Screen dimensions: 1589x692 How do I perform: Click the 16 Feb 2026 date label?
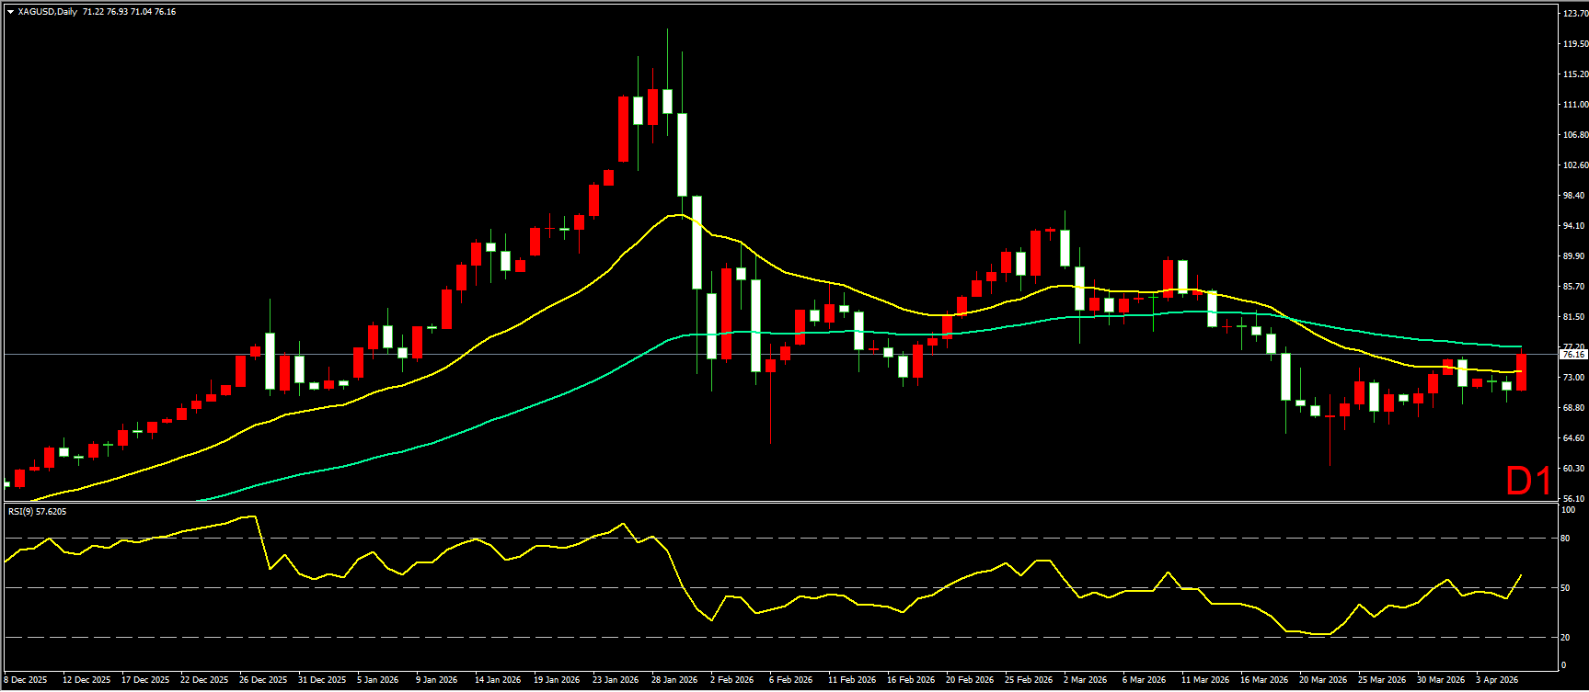[x=911, y=680]
